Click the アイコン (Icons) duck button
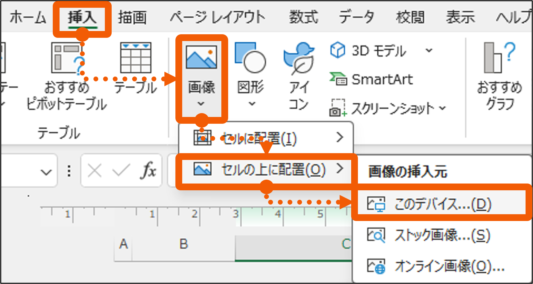This screenshot has height=284, width=533. pos(298,58)
